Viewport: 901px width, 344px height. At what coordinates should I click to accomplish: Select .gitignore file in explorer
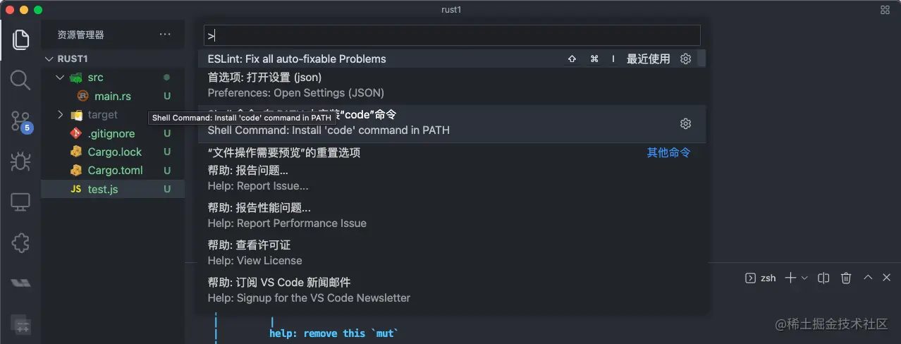113,133
